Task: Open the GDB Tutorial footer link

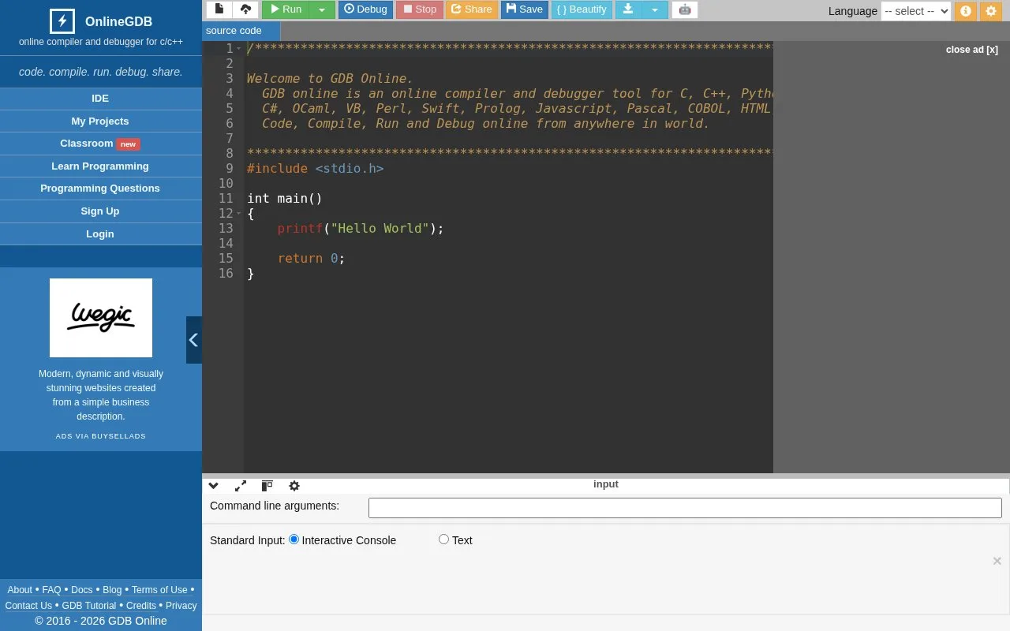Action: coord(89,606)
